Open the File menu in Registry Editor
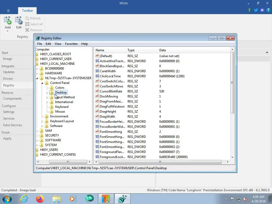Image resolution: width=272 pixels, height=204 pixels. [x=40, y=44]
